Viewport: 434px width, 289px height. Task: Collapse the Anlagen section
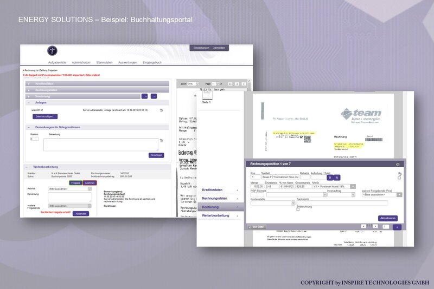(x=29, y=102)
